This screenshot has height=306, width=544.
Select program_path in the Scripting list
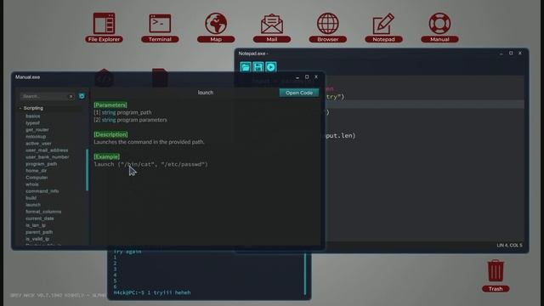(x=42, y=164)
